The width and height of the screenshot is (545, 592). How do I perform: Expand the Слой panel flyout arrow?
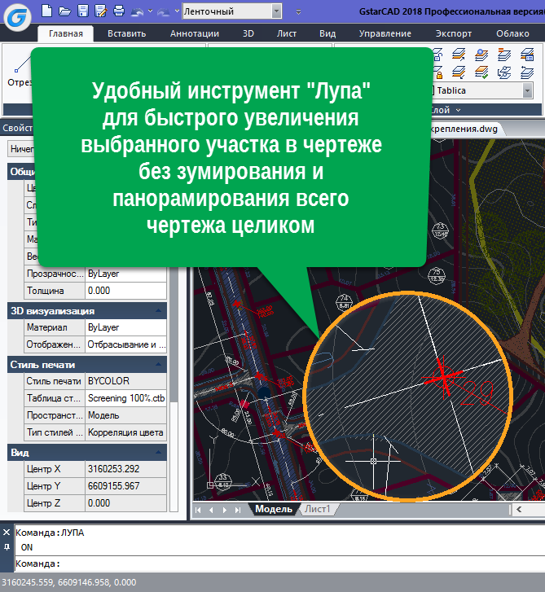[458, 110]
